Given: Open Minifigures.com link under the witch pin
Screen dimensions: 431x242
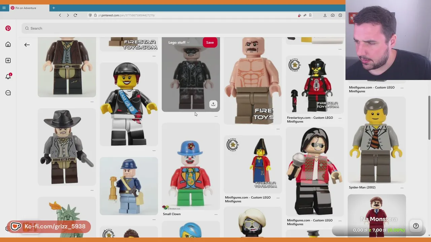Looking at the screenshot, I should [x=248, y=199].
